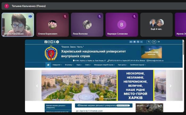Open the university's YouTube icon

[52, 42]
